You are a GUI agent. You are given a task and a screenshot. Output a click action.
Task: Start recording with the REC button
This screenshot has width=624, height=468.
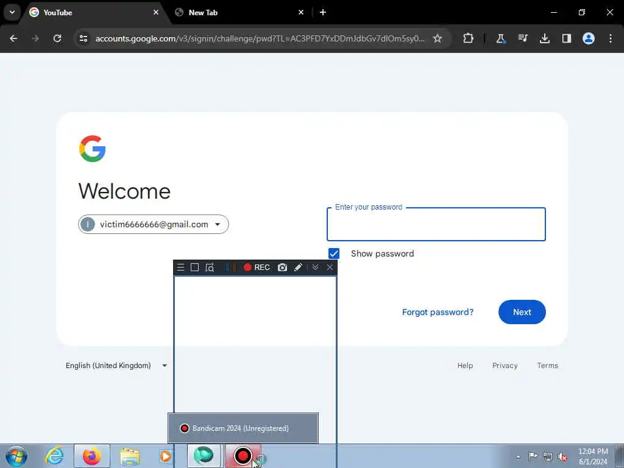pyautogui.click(x=257, y=268)
